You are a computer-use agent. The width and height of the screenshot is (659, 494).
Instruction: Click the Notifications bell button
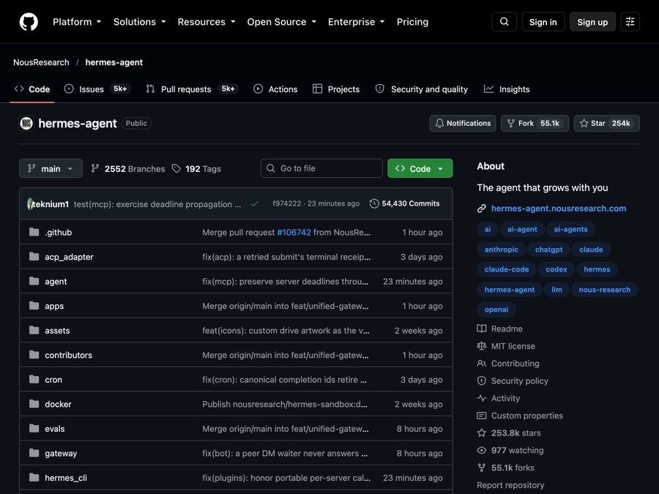[x=463, y=124]
